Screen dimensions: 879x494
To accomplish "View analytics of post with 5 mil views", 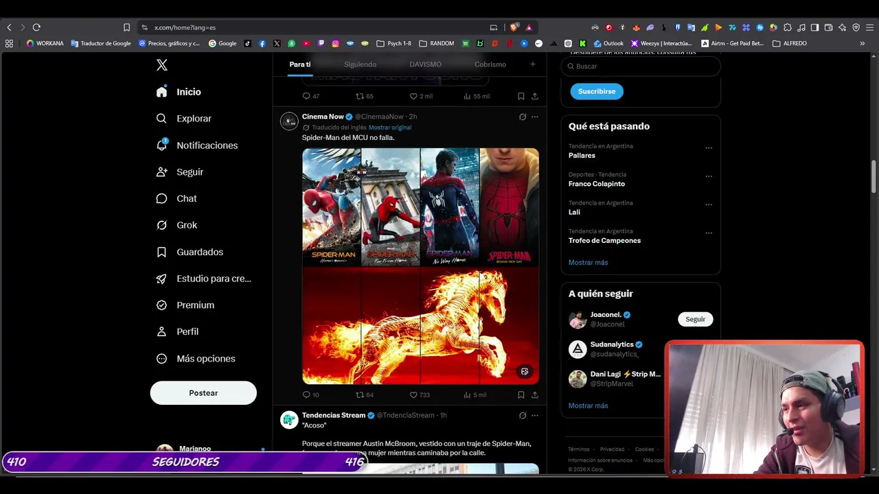I will coord(467,395).
